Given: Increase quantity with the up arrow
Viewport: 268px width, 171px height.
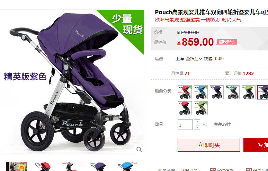Looking at the screenshot, I should tap(197, 122).
